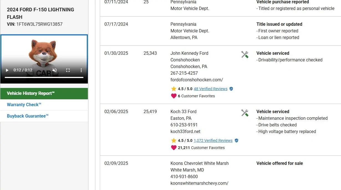
Task: Click the VIN number text
Action: point(39,24)
